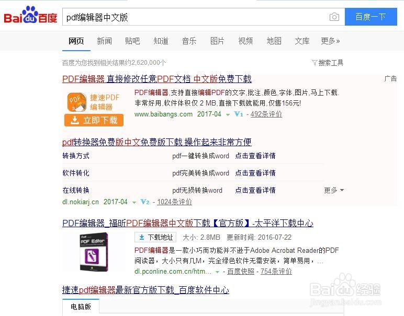Open 492条评价 reviews
This screenshot has width=404, height=316.
pos(266,114)
